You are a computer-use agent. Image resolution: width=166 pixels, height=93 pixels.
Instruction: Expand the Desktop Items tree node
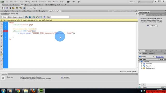click(141, 68)
